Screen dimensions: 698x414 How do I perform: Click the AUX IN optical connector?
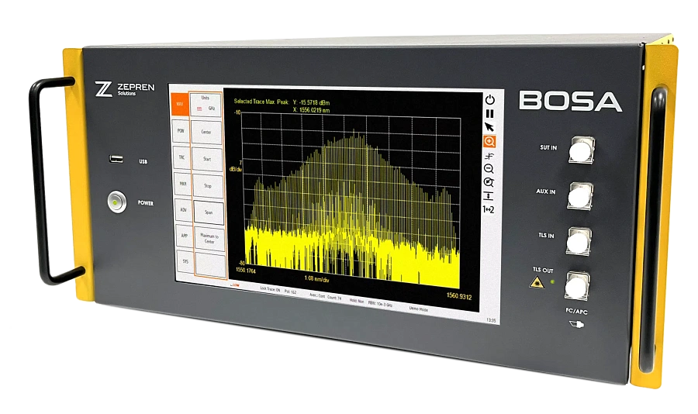(x=580, y=195)
